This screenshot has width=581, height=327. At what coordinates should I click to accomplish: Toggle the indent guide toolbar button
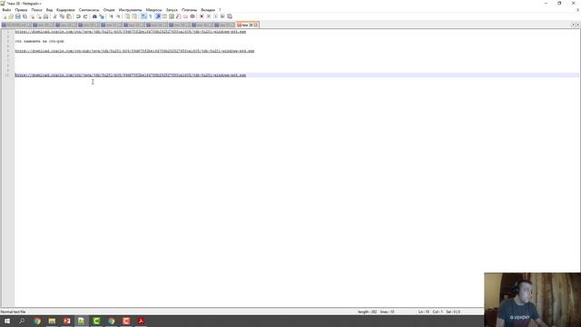click(x=157, y=16)
